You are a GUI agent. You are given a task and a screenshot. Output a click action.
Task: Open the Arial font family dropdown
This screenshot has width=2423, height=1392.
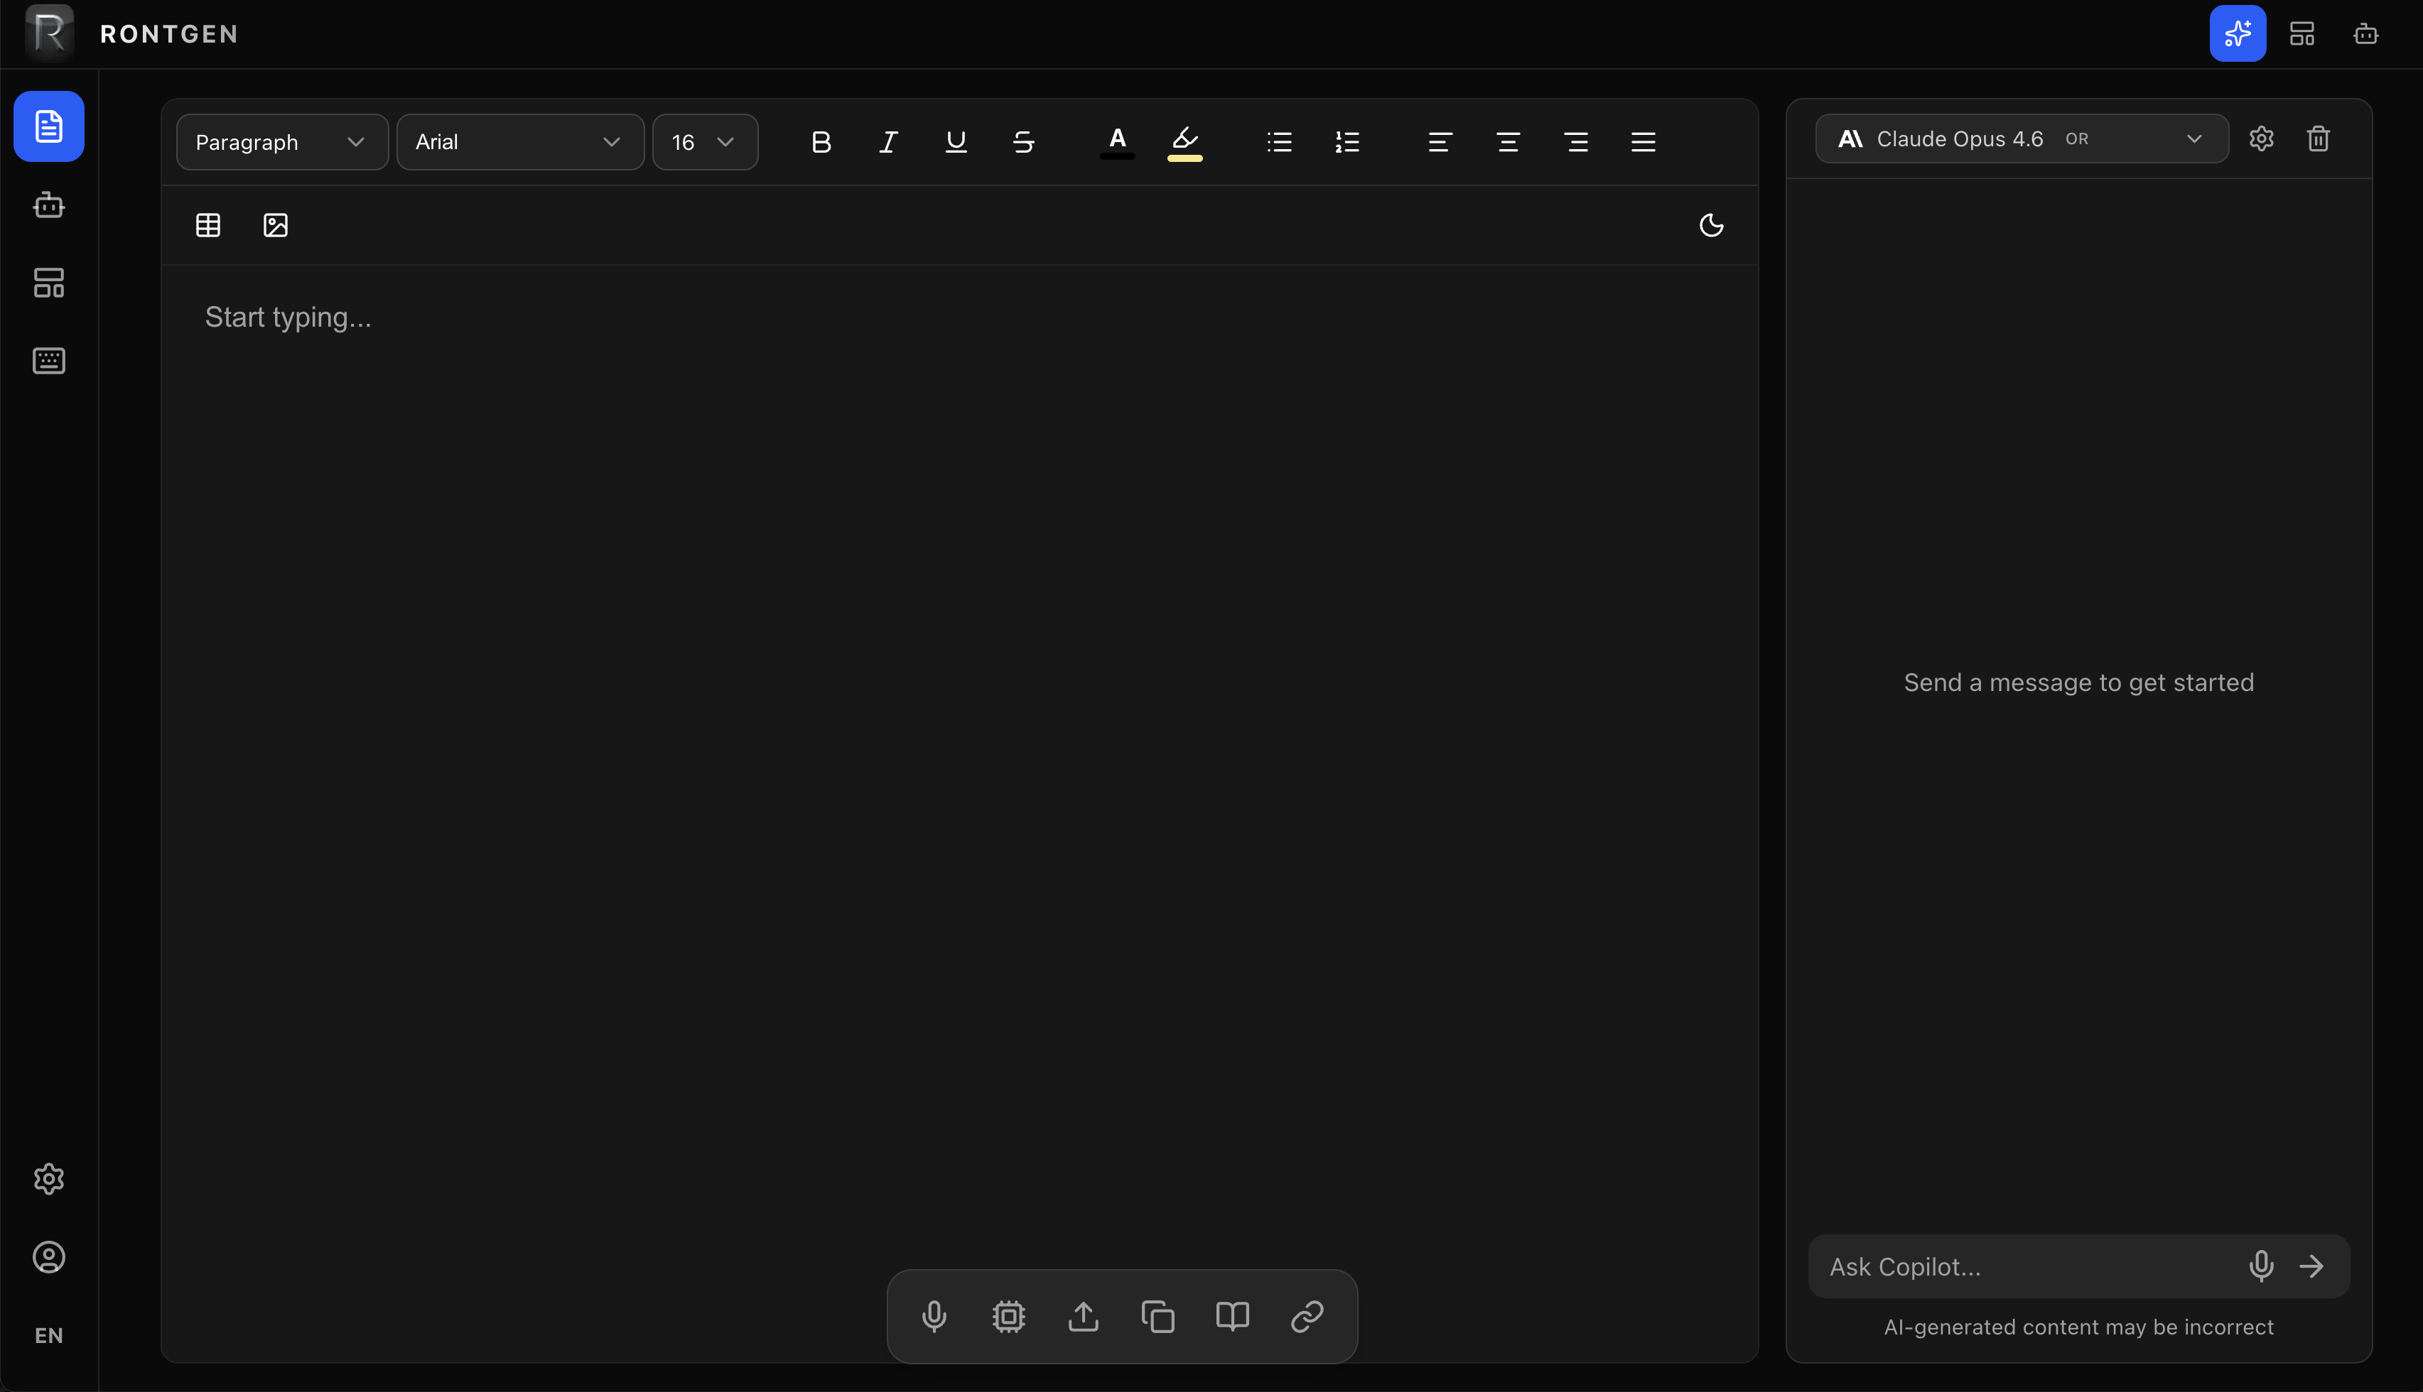pyautogui.click(x=519, y=141)
